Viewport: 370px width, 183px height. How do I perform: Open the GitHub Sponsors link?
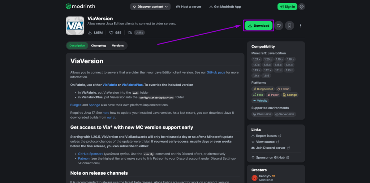(x=91, y=154)
